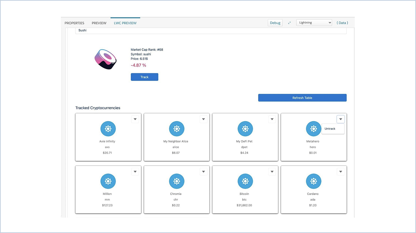Viewport: 416px width, 233px height.
Task: Select the LWC PREVIEW tab
Action: tap(125, 23)
